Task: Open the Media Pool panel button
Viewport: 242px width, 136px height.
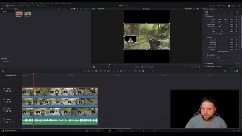Action: [x=11, y=6]
